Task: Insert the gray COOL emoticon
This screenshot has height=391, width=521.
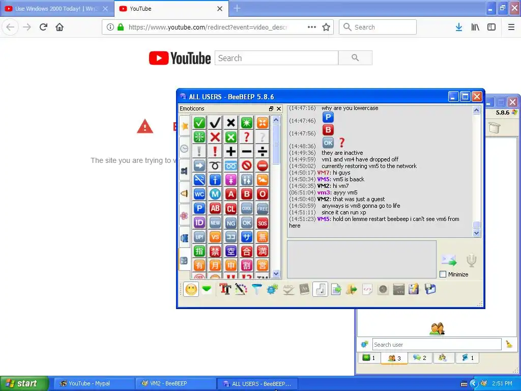Action: (x=247, y=208)
